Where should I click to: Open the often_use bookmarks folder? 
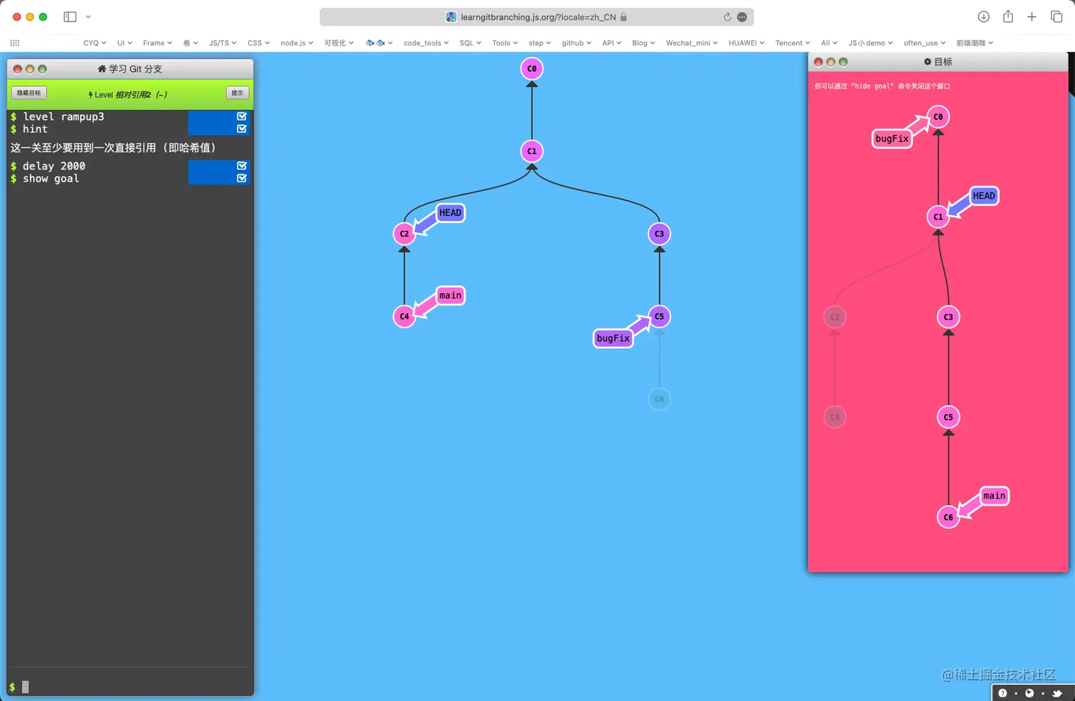tap(924, 43)
